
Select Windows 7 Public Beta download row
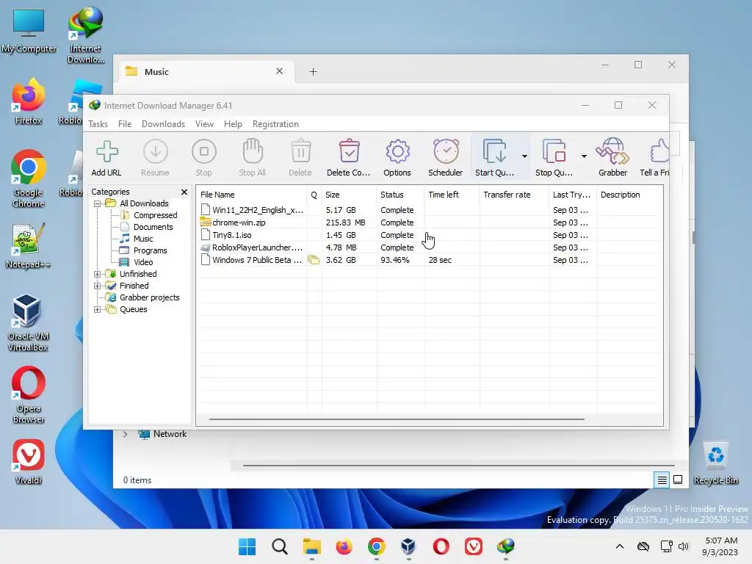click(430, 260)
